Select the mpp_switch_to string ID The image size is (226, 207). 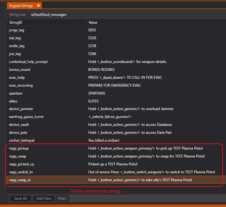point(21,172)
